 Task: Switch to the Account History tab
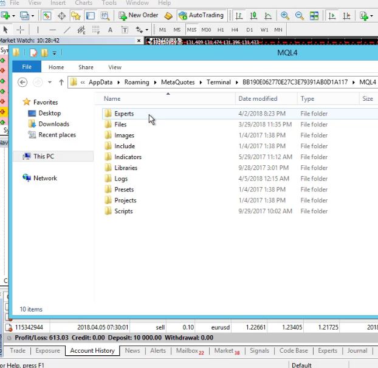click(x=92, y=350)
